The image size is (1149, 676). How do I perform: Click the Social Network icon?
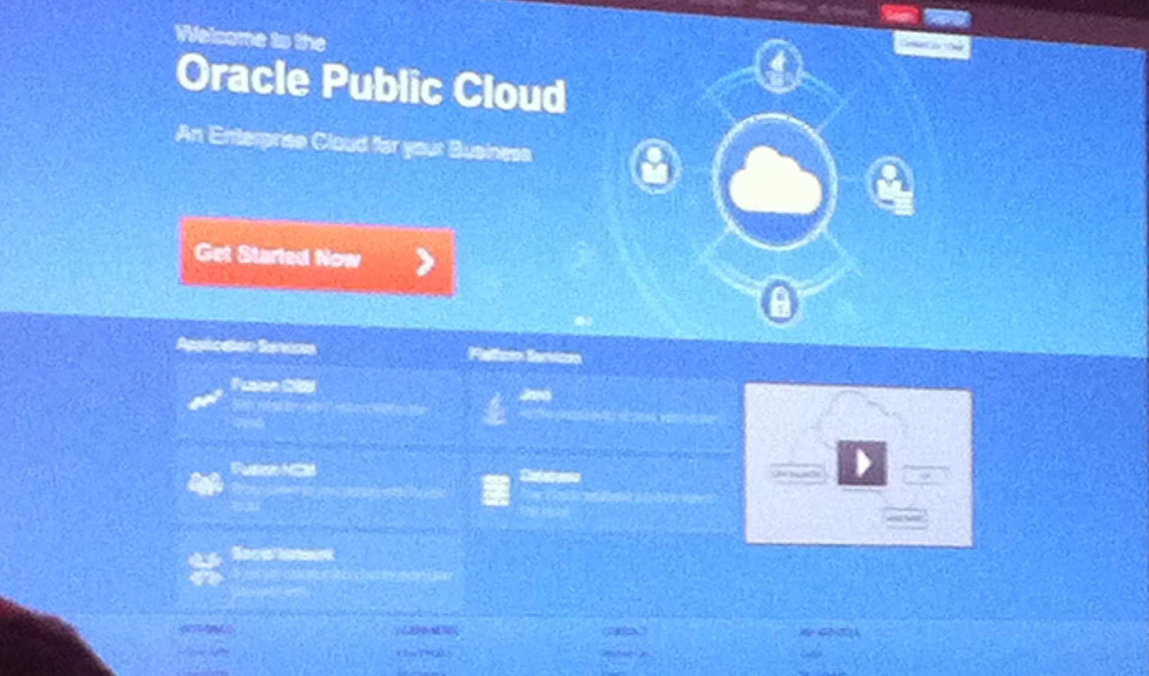tap(205, 569)
